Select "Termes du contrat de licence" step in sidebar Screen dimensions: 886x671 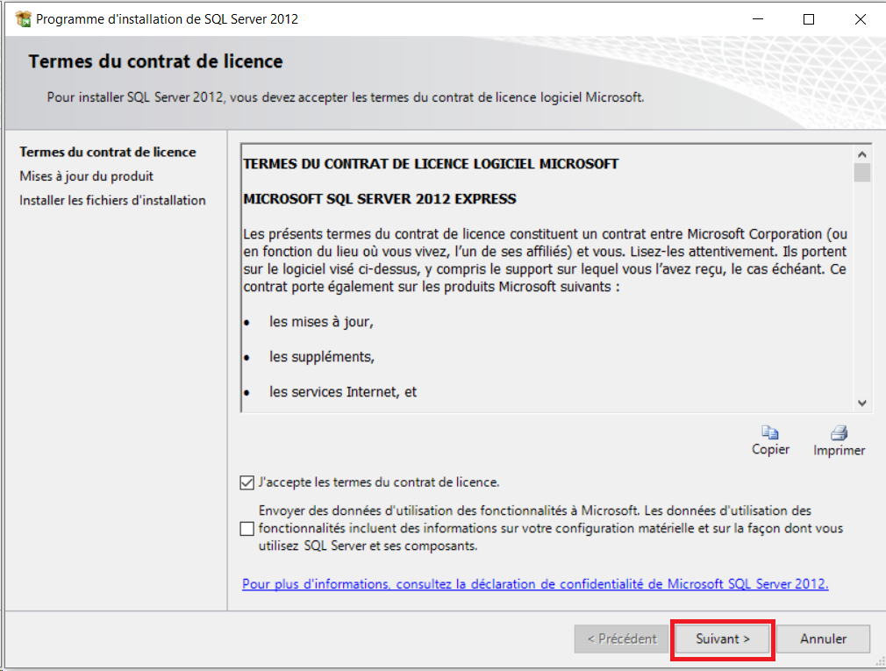(108, 152)
